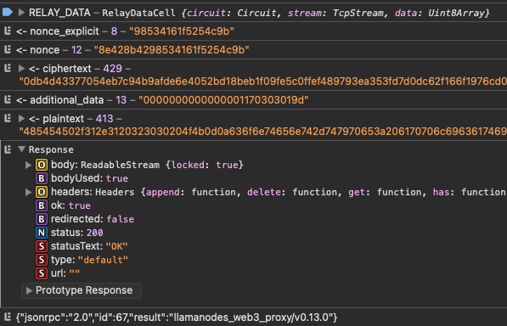Select the ciphertext hex string beginning 0db4d43377
507x326 pixels.
263,81
